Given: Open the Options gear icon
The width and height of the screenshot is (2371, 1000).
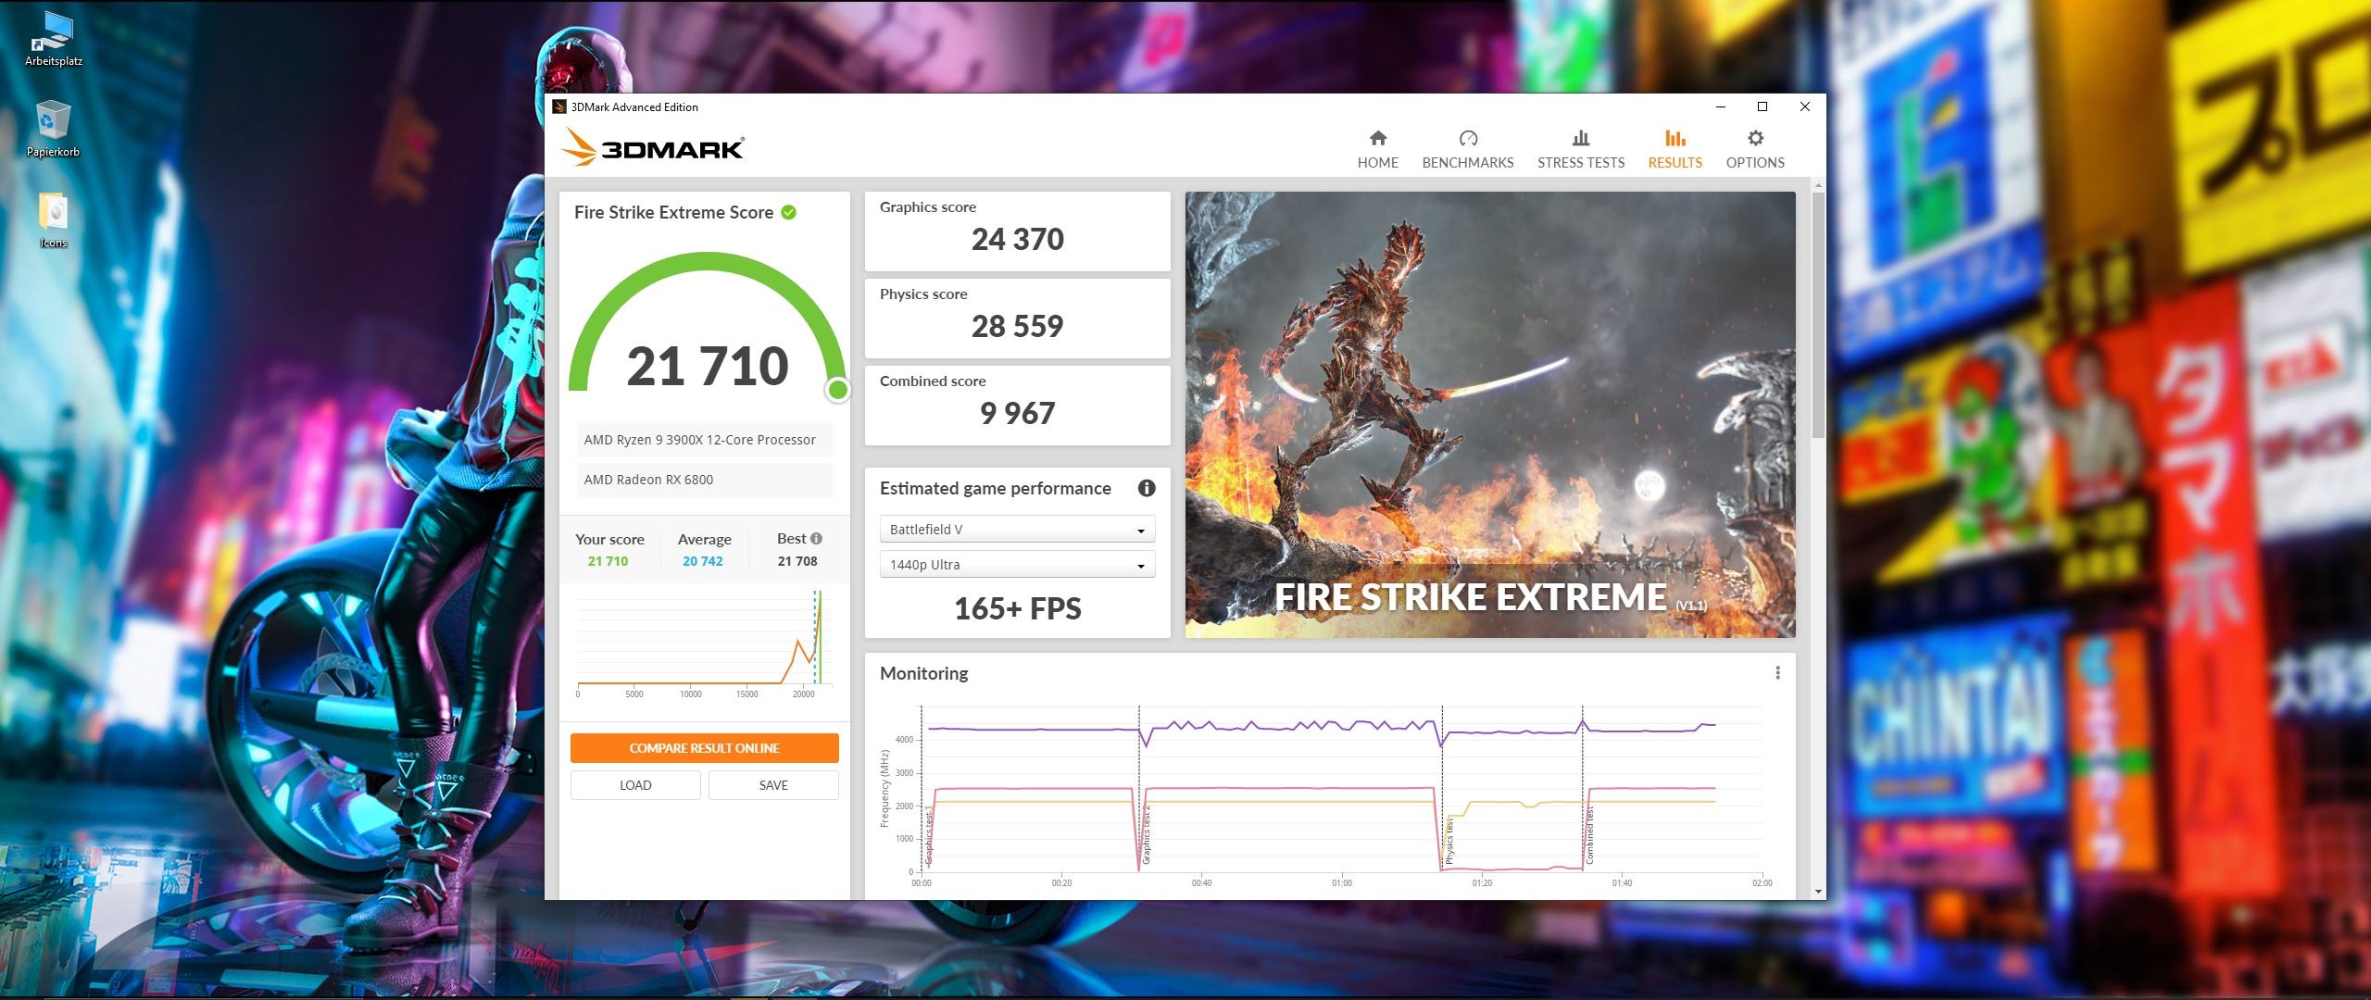Looking at the screenshot, I should [1754, 139].
